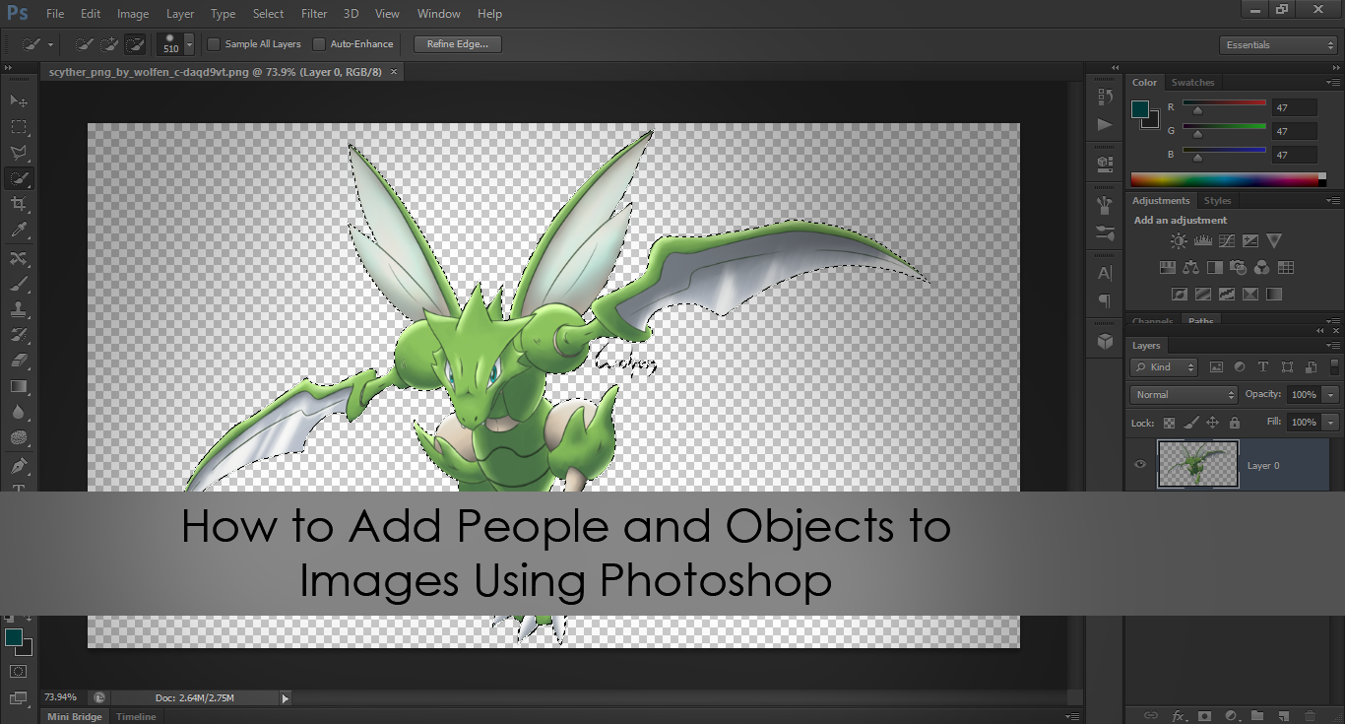Select the Eraser tool

point(19,361)
